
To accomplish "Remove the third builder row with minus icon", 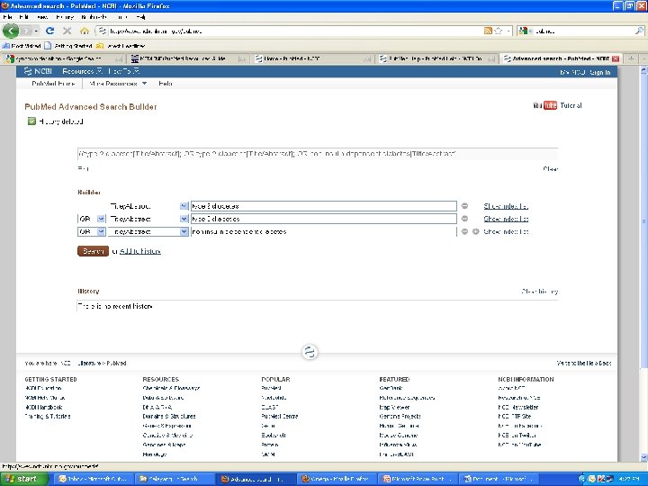I will coord(464,231).
